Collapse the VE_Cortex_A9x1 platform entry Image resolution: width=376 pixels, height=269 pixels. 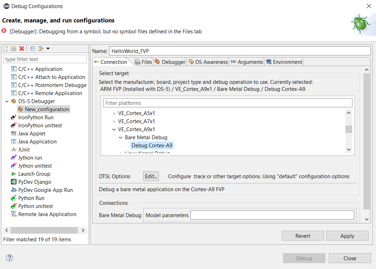[x=114, y=129]
